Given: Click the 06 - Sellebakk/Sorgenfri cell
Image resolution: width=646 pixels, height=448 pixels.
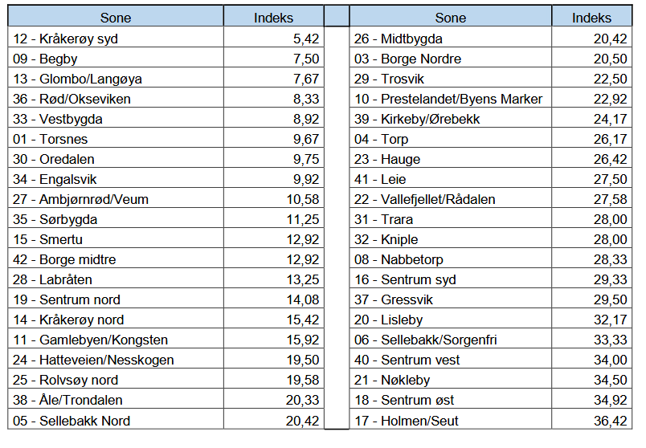Looking at the screenshot, I should [x=450, y=339].
